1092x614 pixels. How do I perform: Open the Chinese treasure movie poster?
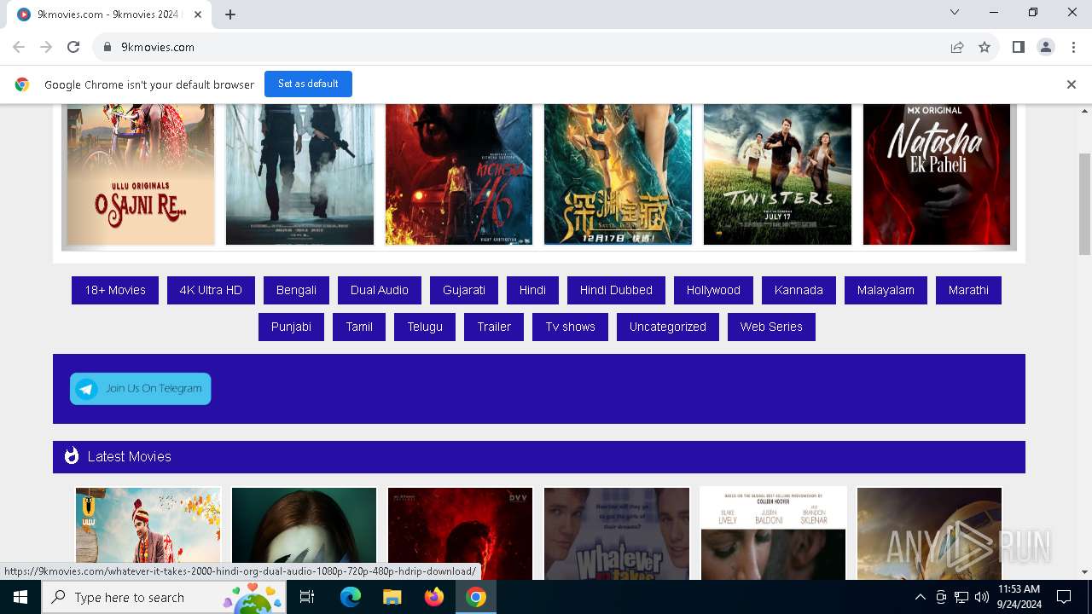[x=618, y=174]
